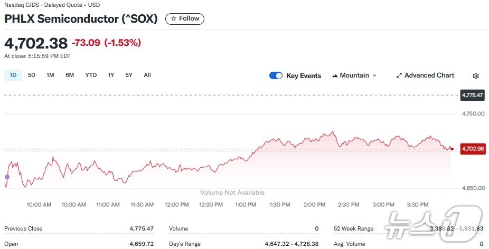This screenshot has height=249, width=489.
Task: Click the Advanced Chart expand arrows icon
Action: tap(399, 75)
